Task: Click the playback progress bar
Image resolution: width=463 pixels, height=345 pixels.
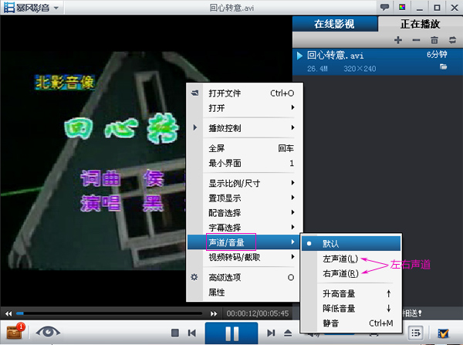Action: pos(116,313)
